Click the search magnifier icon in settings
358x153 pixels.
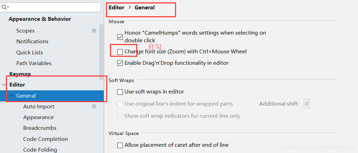[3, 7]
